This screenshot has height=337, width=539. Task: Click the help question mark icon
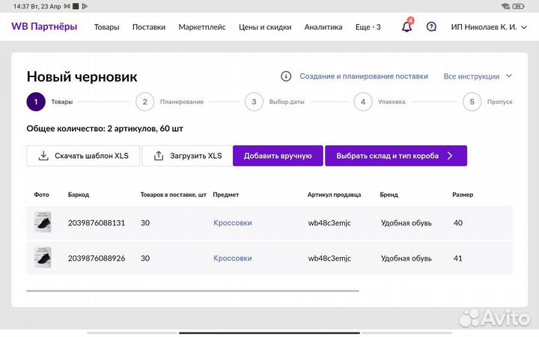pos(431,27)
